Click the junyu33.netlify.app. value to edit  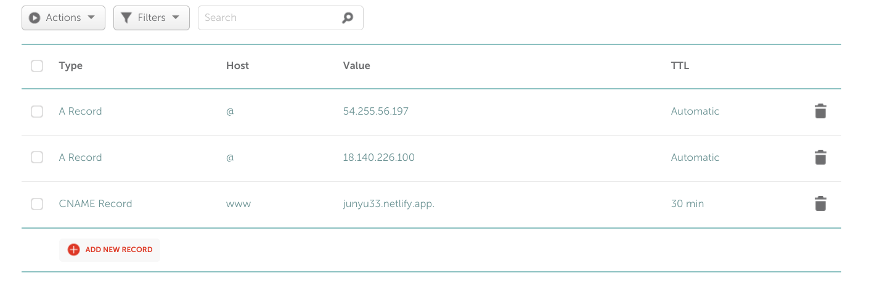(x=389, y=204)
